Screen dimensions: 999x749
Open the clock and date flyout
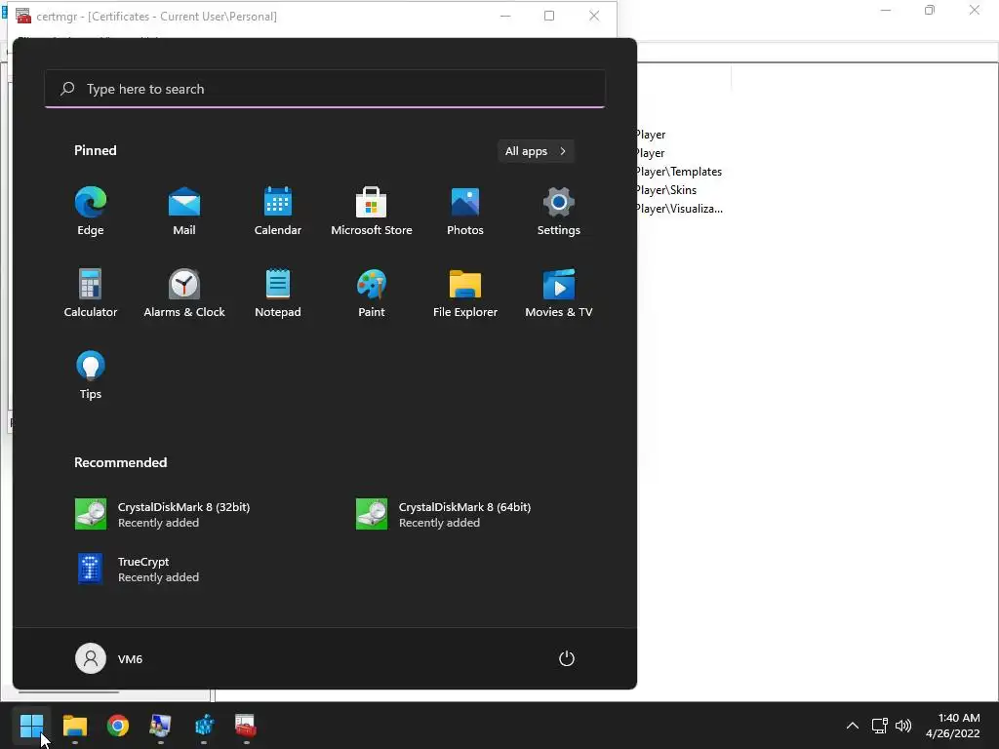953,726
